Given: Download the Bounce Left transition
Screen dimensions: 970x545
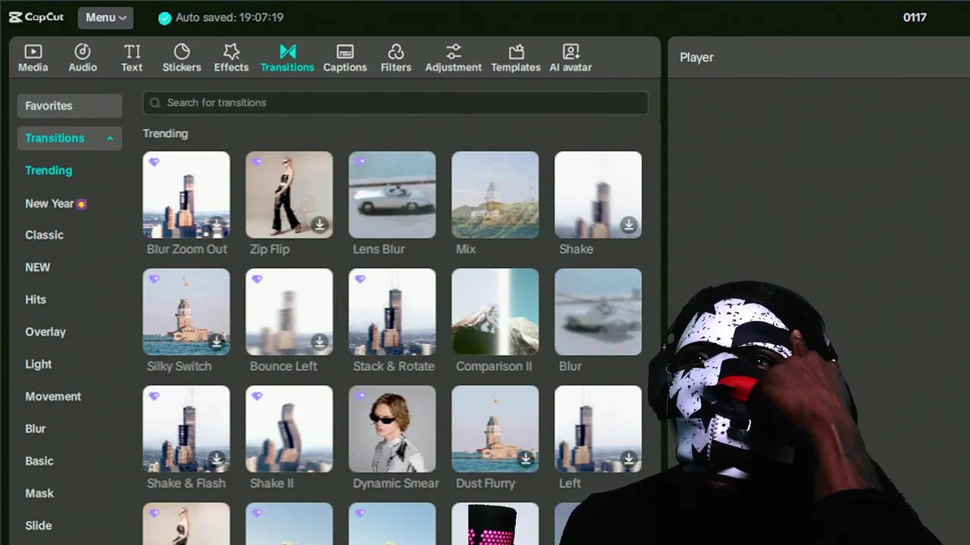Looking at the screenshot, I should [x=320, y=342].
